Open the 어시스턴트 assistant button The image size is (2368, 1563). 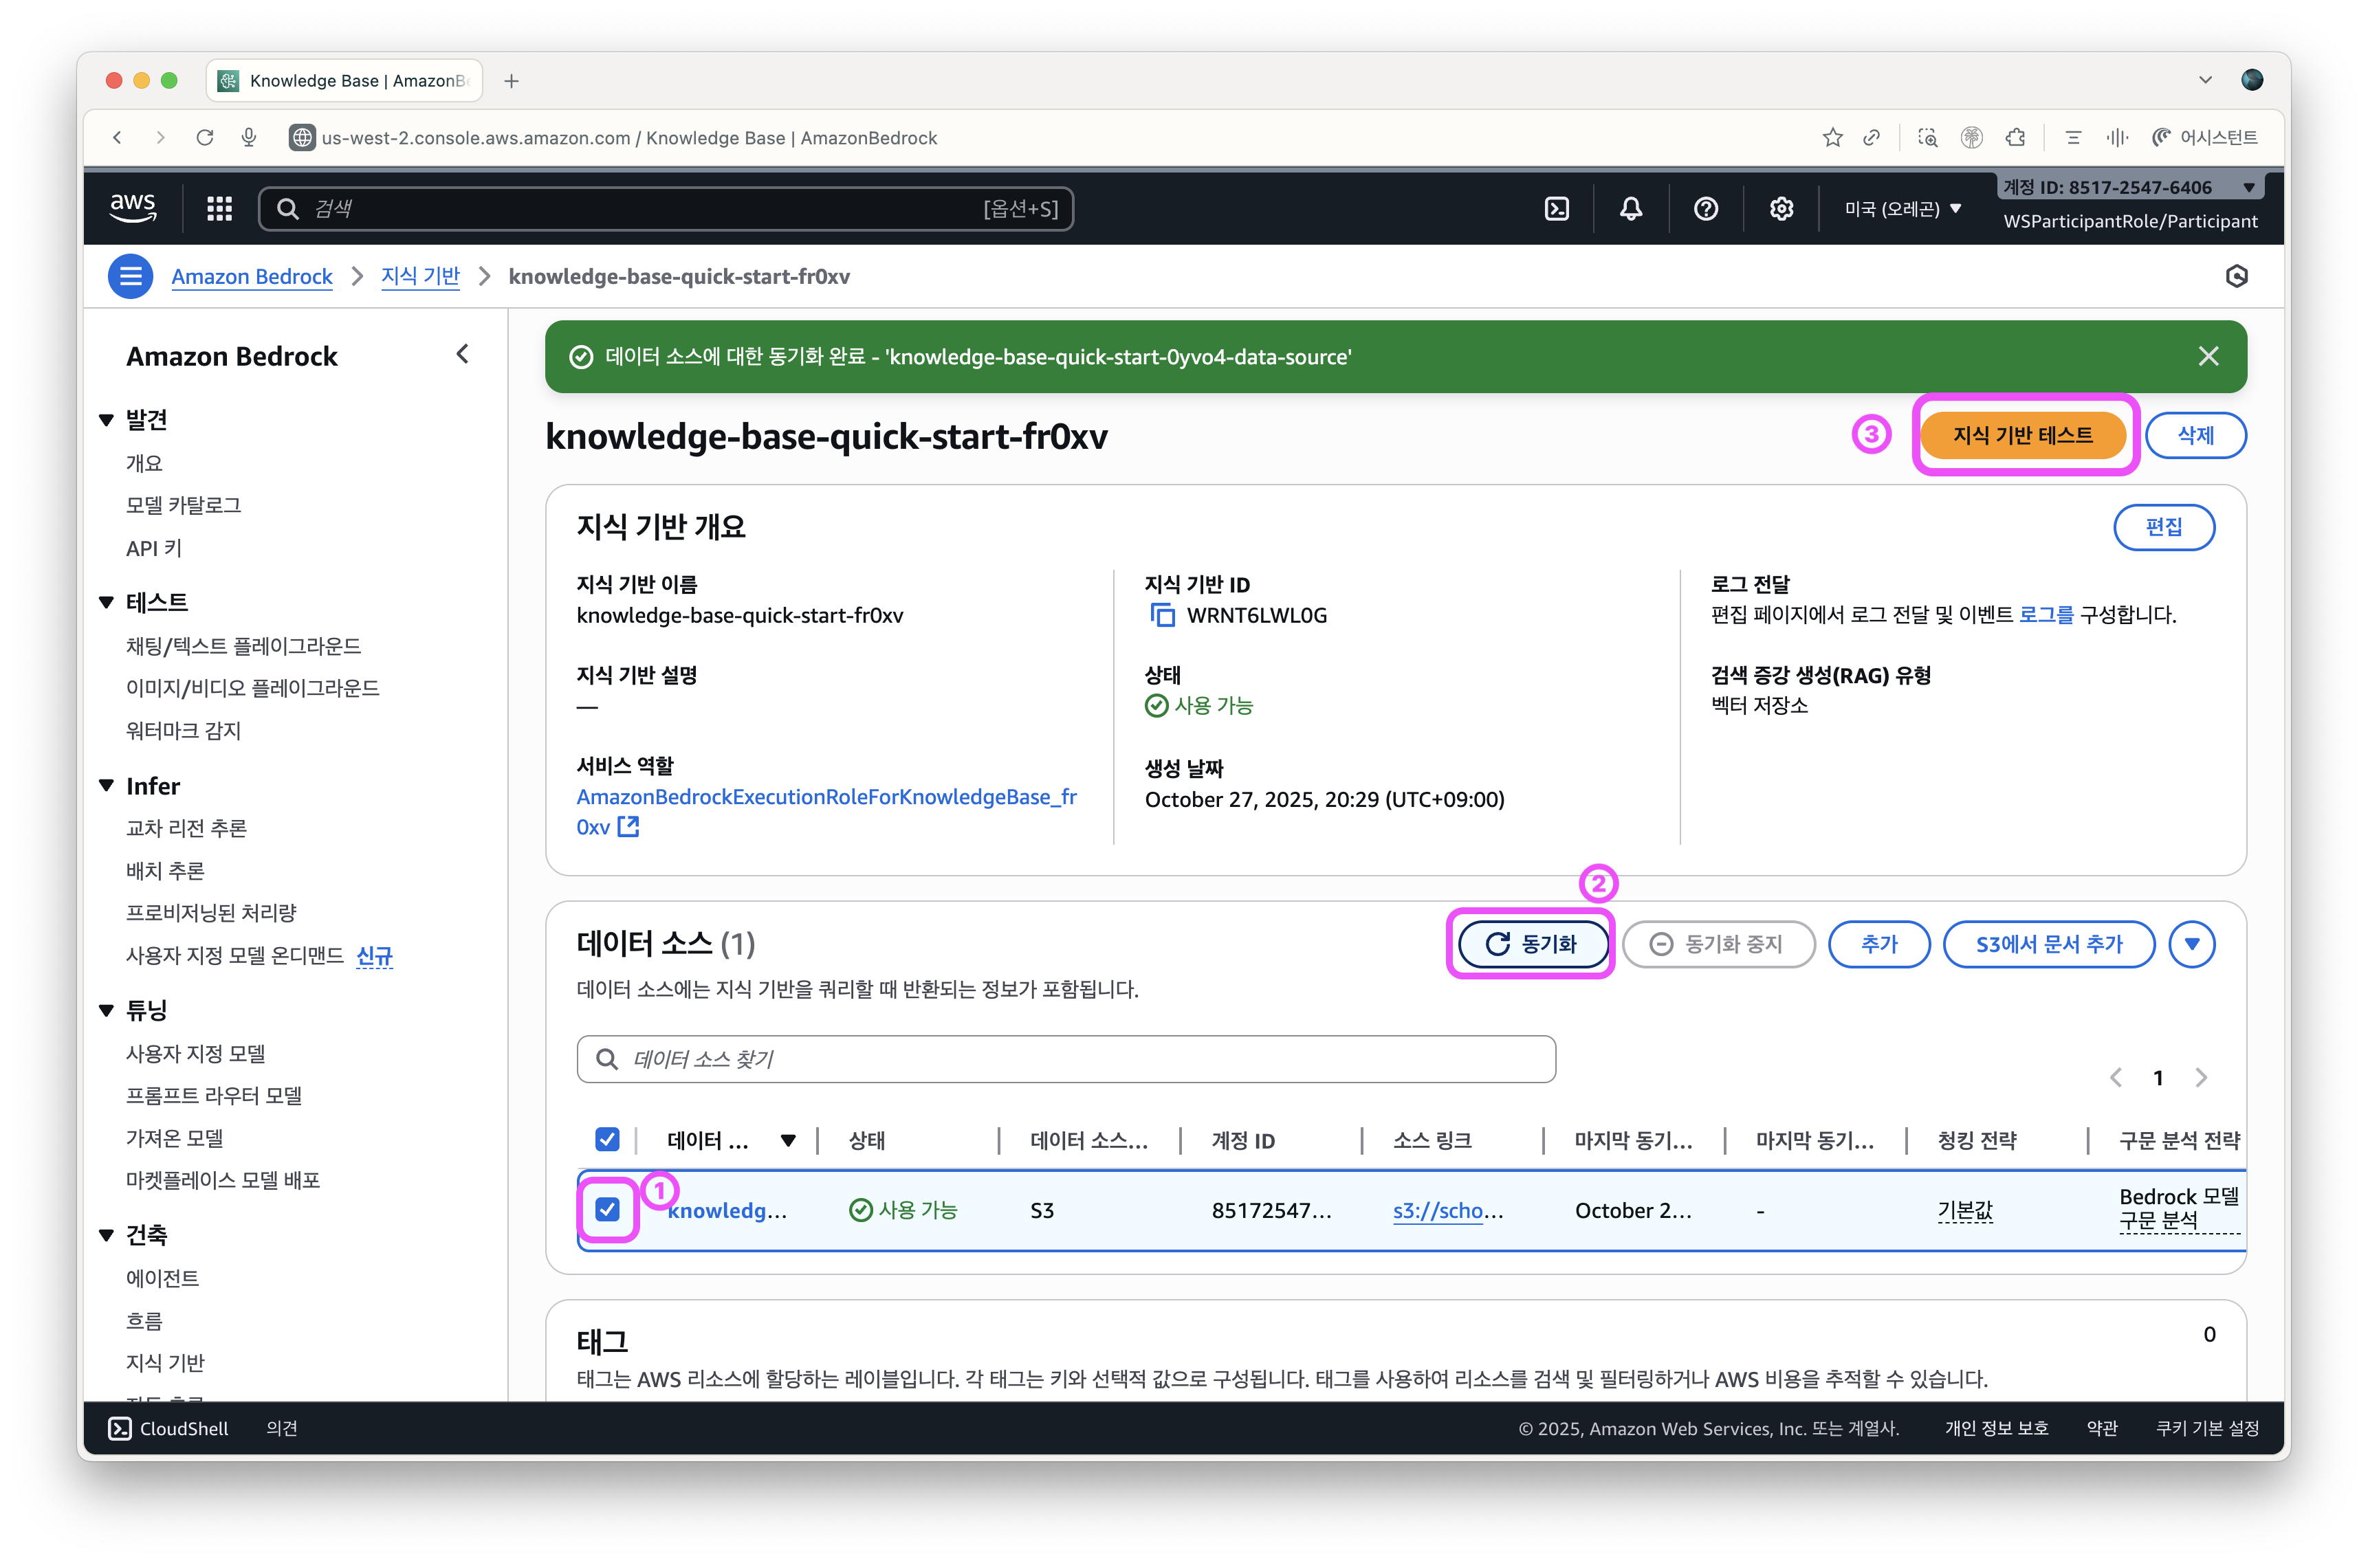click(2204, 137)
